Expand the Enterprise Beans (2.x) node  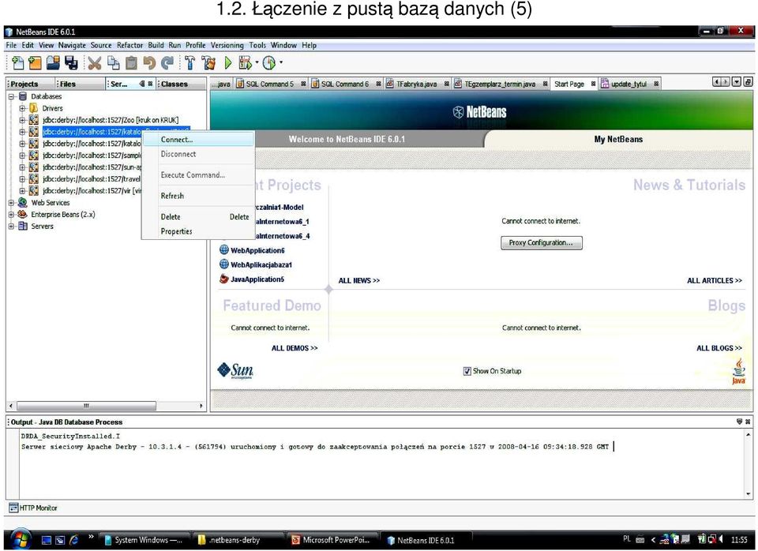click(x=11, y=215)
